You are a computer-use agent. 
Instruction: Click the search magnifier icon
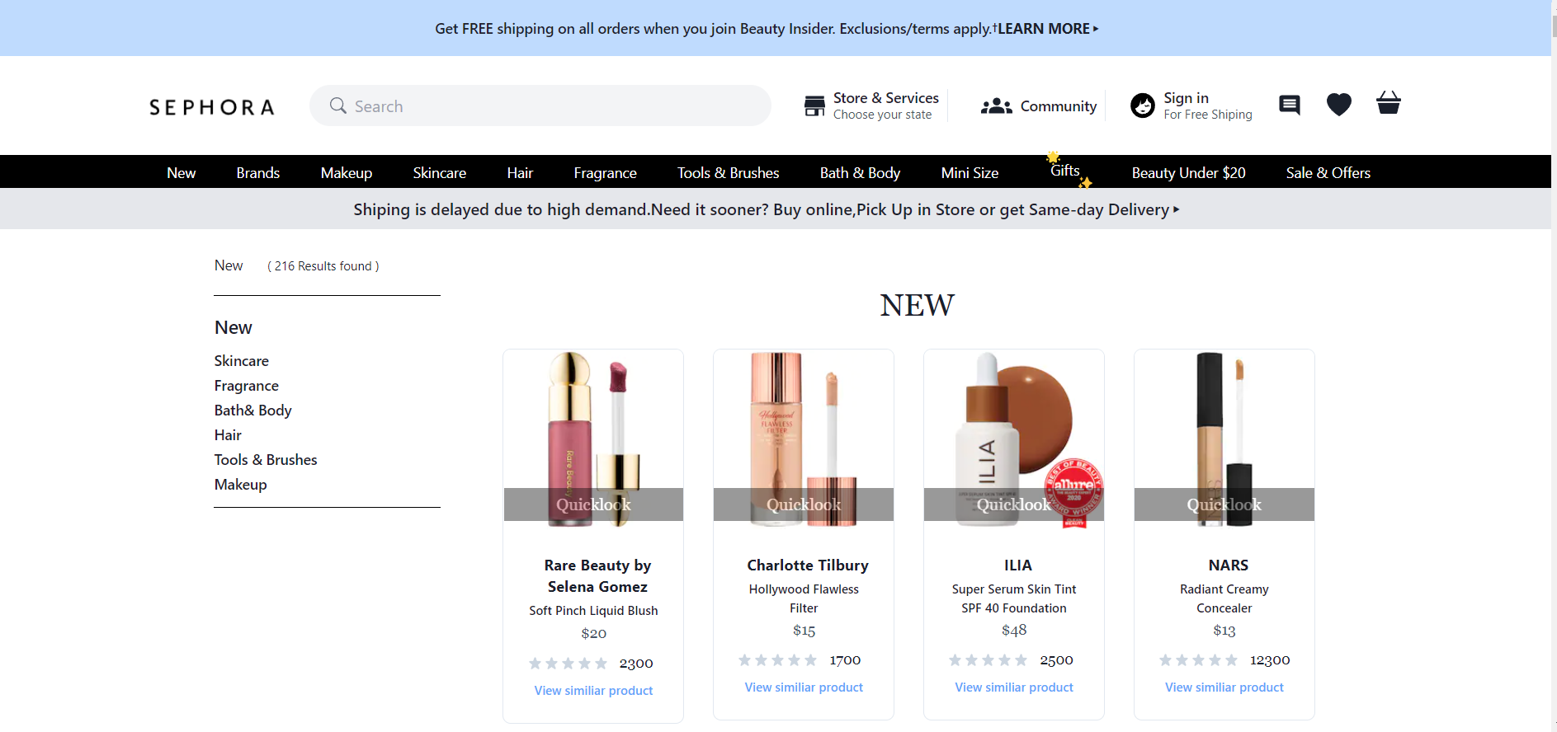point(337,106)
